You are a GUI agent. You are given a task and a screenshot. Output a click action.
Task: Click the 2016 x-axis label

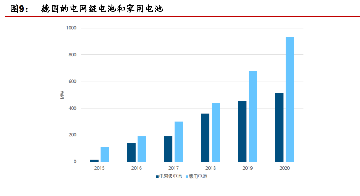(x=136, y=168)
